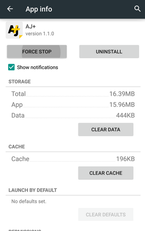Uncheck the Show notifications checkbox

11,67
